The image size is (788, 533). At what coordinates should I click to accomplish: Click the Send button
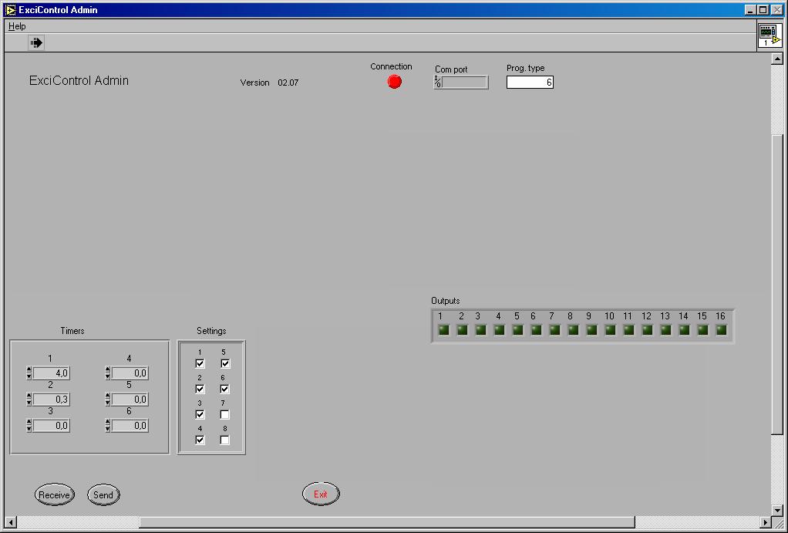(x=103, y=494)
